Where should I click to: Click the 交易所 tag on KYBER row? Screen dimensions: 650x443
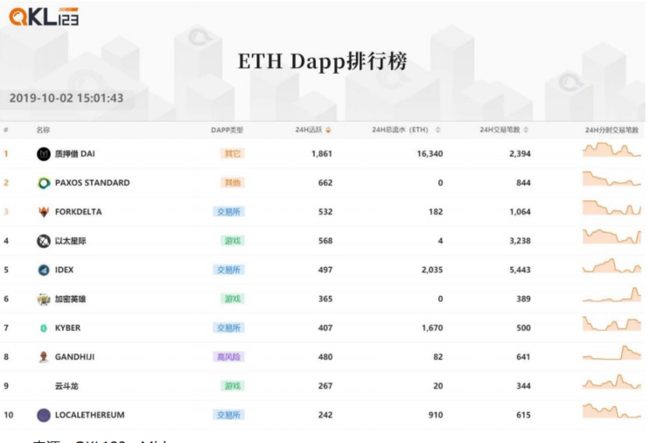coord(229,328)
